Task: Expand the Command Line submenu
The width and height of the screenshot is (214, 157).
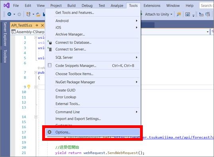Action: click(136, 112)
